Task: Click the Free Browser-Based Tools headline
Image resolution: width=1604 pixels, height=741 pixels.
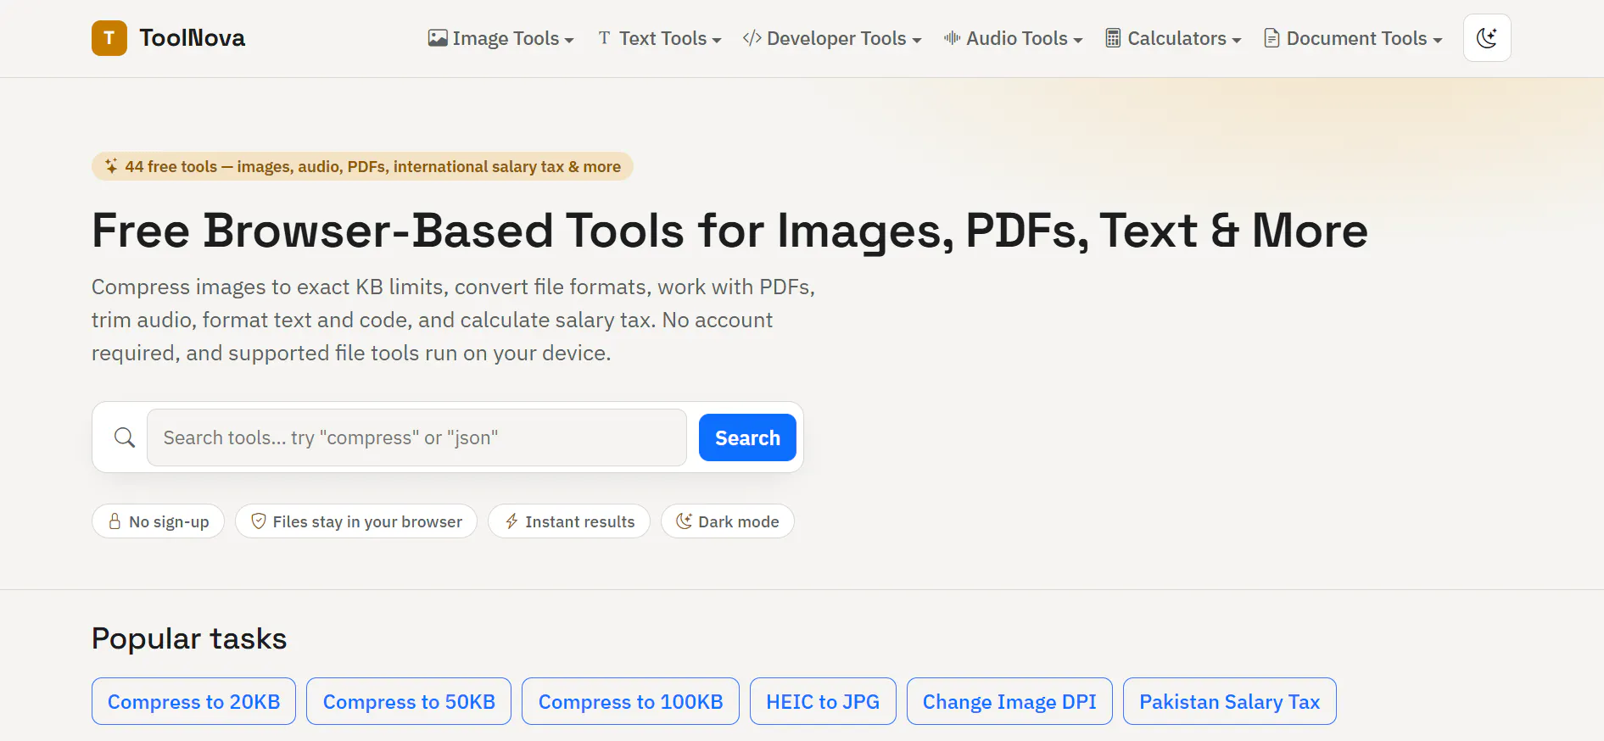Action: coord(729,231)
